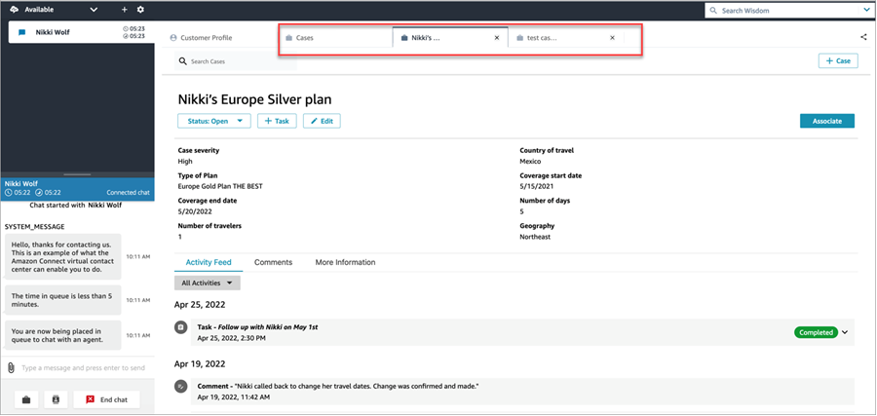Click the share icon at top right
The width and height of the screenshot is (877, 416).
click(863, 38)
